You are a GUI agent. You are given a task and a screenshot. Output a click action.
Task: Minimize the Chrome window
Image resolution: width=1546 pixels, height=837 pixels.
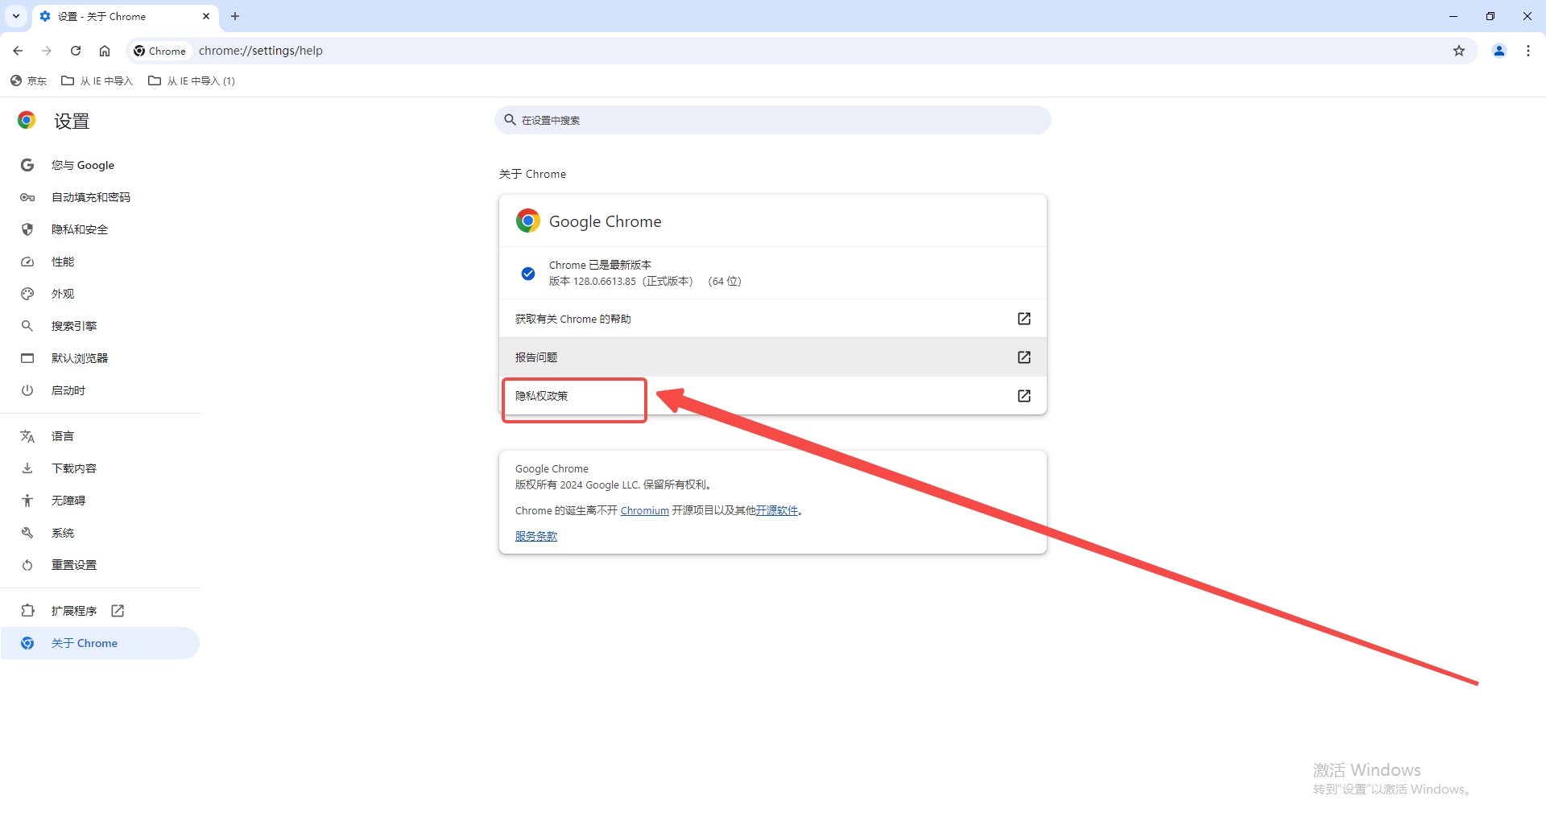[1453, 16]
